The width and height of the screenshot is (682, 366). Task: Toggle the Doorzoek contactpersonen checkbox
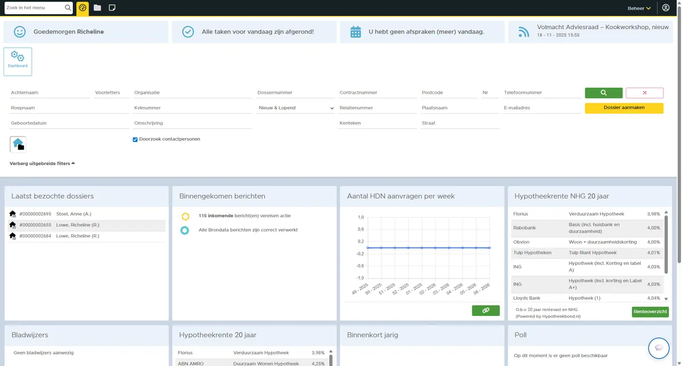coord(135,139)
